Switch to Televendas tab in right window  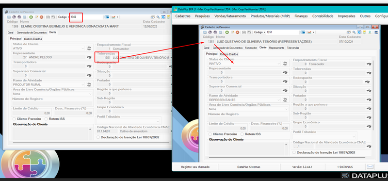pyautogui.click(x=293, y=48)
